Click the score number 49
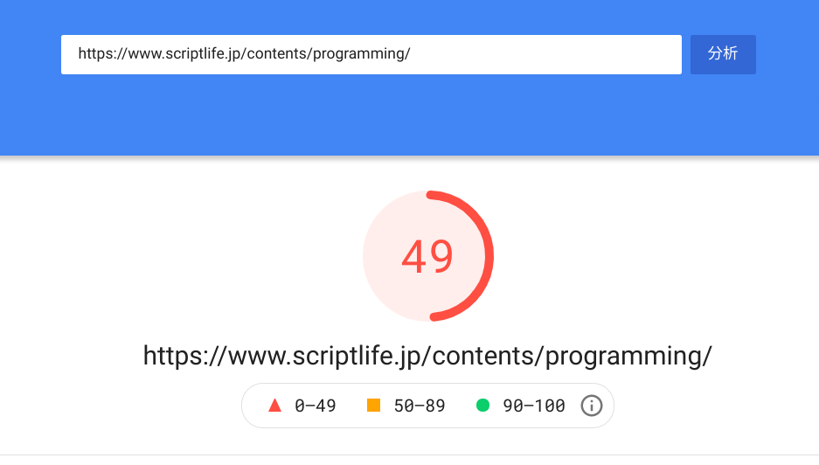The width and height of the screenshot is (819, 465). (x=427, y=256)
